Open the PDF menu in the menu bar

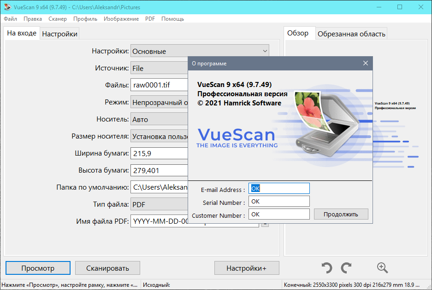(x=150, y=19)
